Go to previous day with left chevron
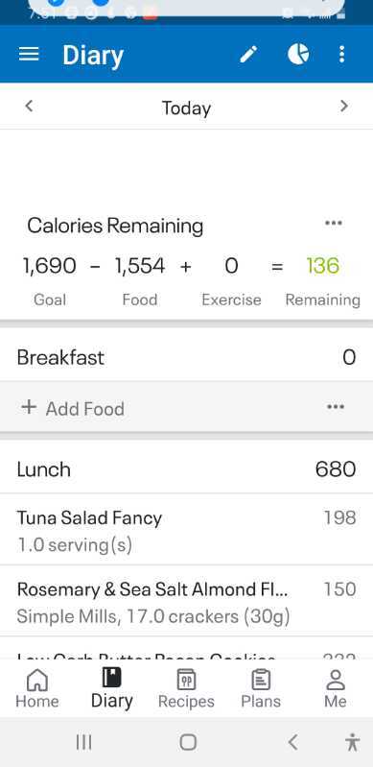 [x=29, y=106]
